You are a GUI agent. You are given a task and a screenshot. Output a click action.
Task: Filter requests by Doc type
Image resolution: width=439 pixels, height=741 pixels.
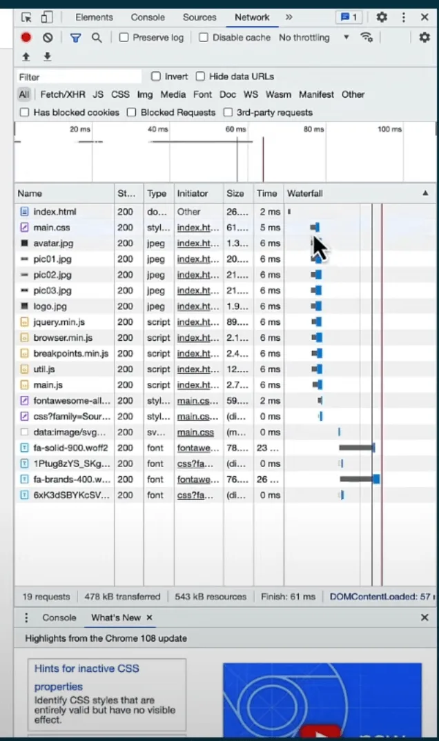click(227, 95)
